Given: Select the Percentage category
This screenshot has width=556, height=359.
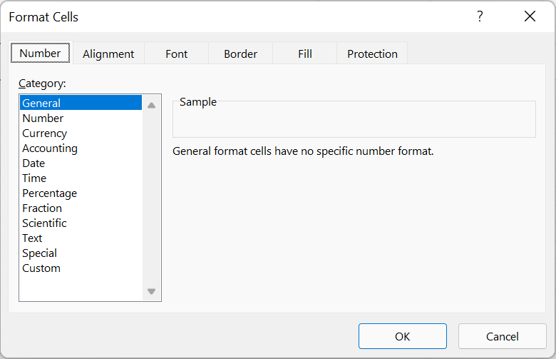Looking at the screenshot, I should click(81, 193).
